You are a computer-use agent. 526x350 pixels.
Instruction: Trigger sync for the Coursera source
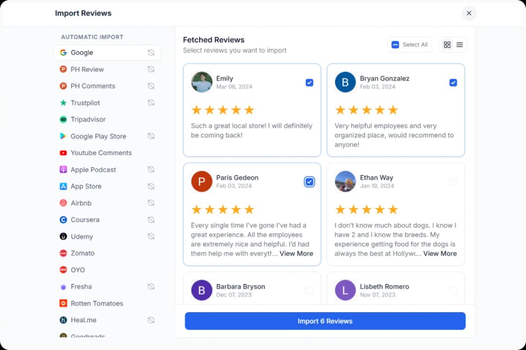151,219
